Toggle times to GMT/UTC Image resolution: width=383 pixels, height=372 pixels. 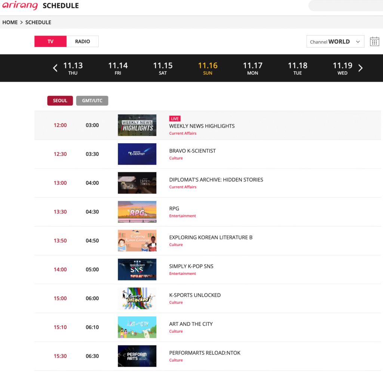click(92, 101)
